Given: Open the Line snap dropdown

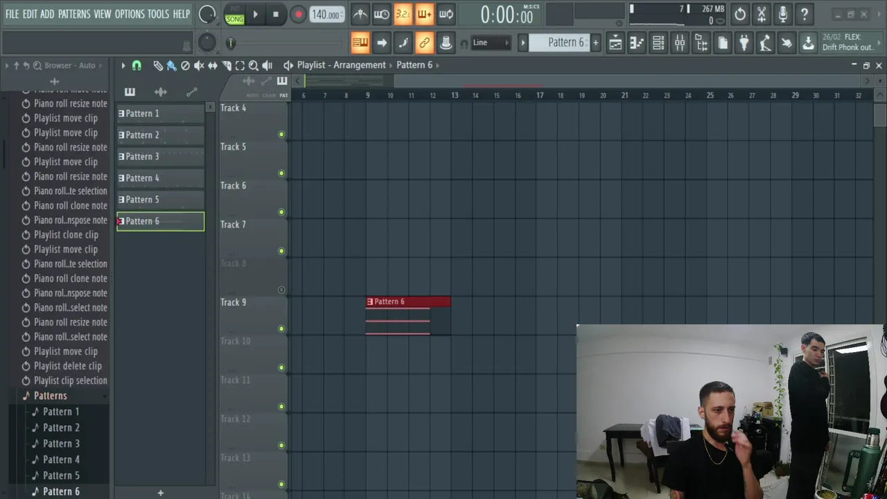Looking at the screenshot, I should pyautogui.click(x=491, y=43).
